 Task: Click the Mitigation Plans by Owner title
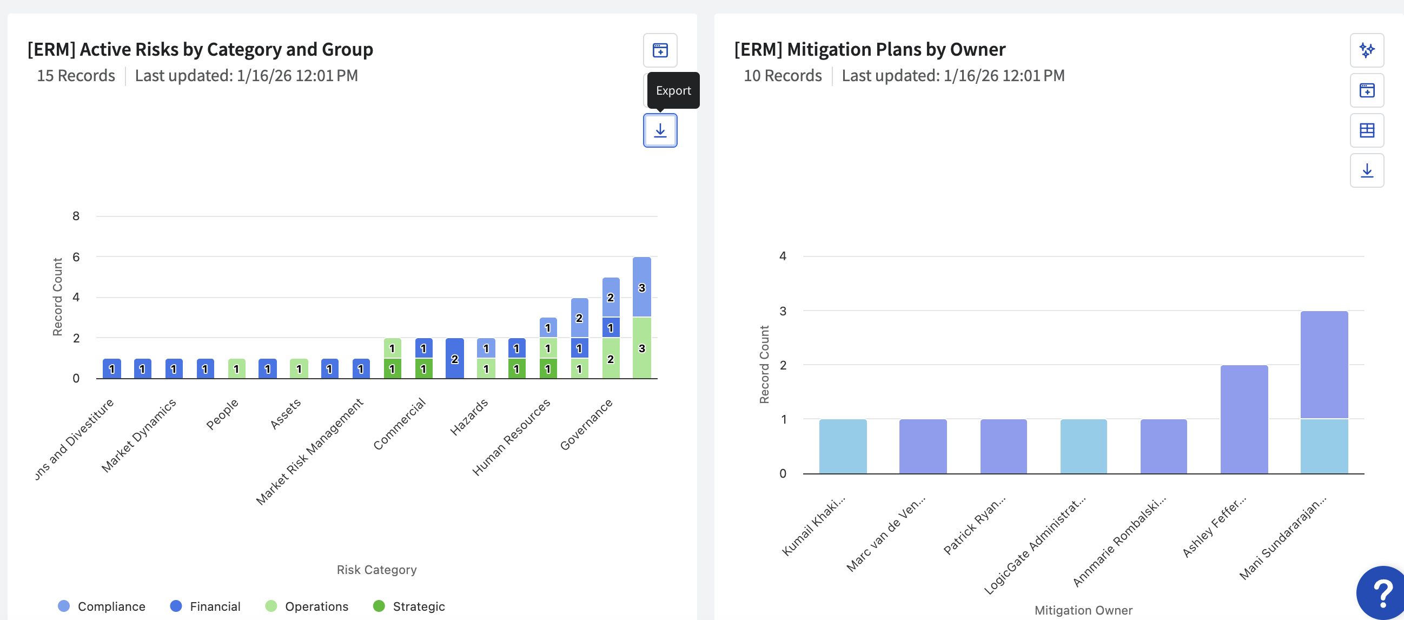[x=869, y=49]
